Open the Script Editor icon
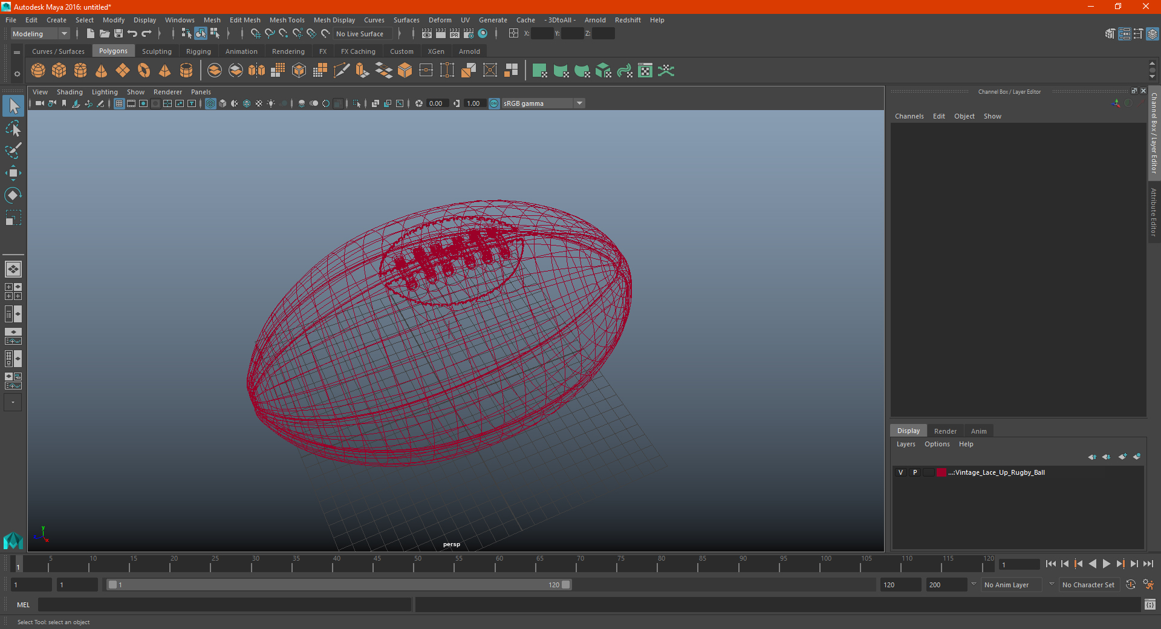The image size is (1161, 629). click(x=1150, y=604)
